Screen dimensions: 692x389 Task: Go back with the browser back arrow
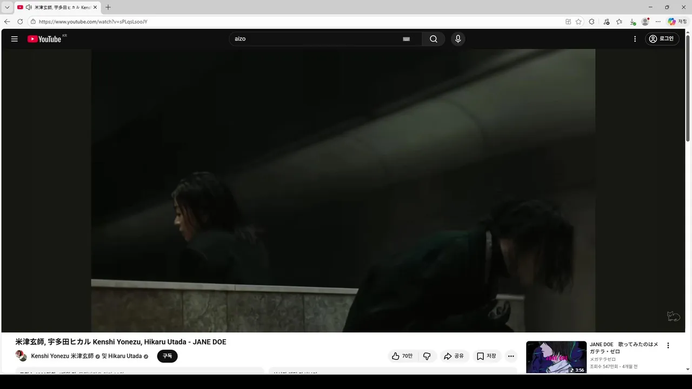pos(7,22)
